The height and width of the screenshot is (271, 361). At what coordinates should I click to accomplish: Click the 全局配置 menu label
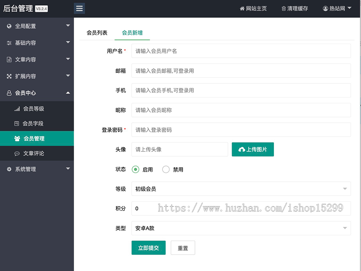pyautogui.click(x=26, y=26)
